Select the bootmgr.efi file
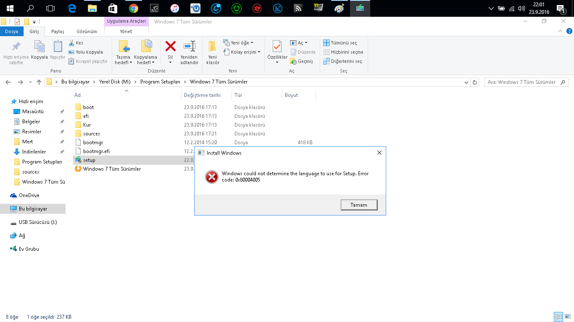 point(96,151)
